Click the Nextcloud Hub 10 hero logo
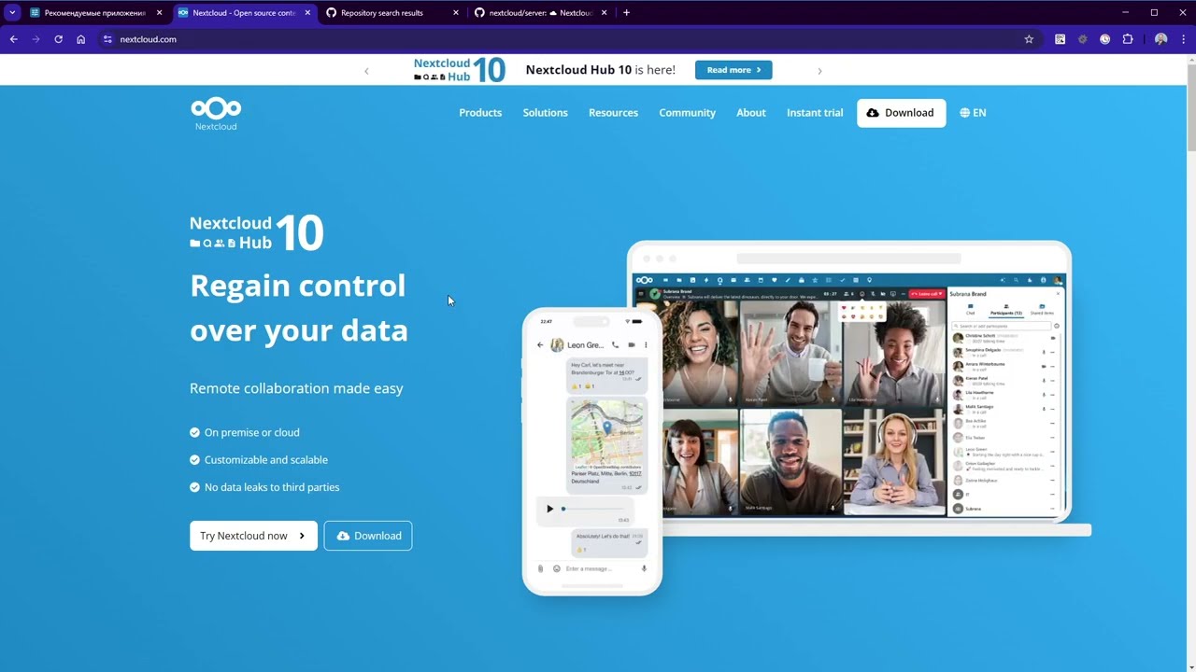Image resolution: width=1196 pixels, height=672 pixels. [x=257, y=233]
